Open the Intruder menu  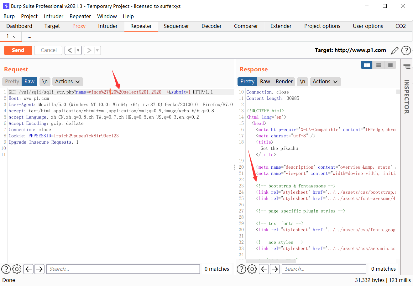(x=54, y=16)
